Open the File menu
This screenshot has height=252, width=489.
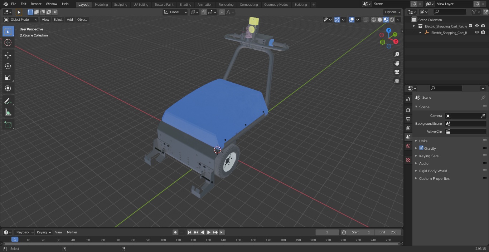[13, 4]
